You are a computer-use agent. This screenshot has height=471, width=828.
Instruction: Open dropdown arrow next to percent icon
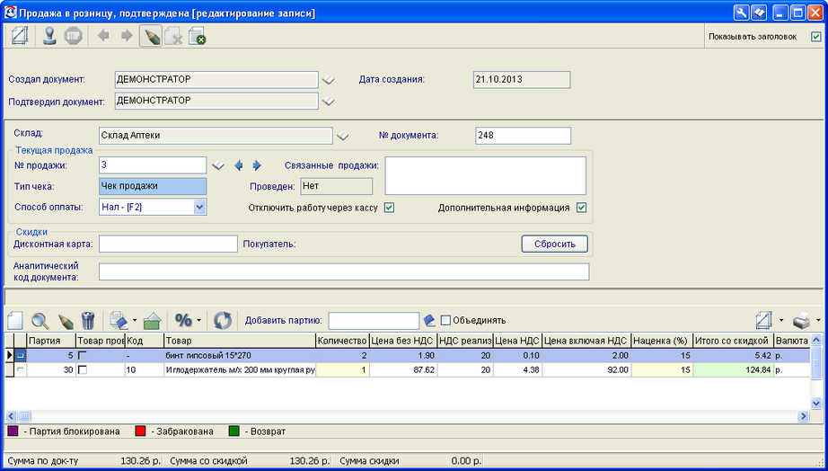198,320
